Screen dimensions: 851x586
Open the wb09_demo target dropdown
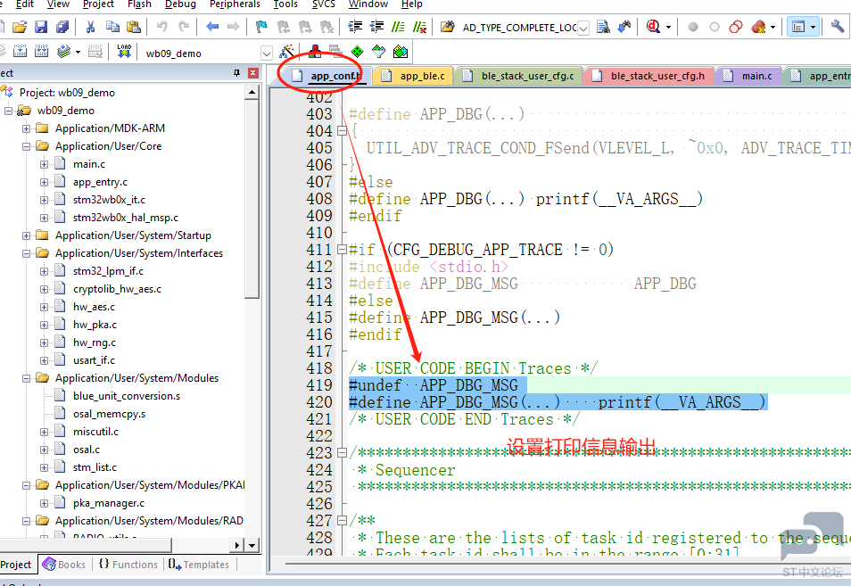[x=267, y=54]
